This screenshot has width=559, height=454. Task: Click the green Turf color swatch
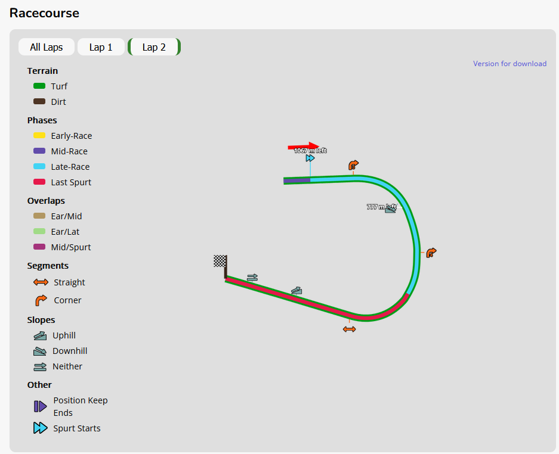click(39, 86)
